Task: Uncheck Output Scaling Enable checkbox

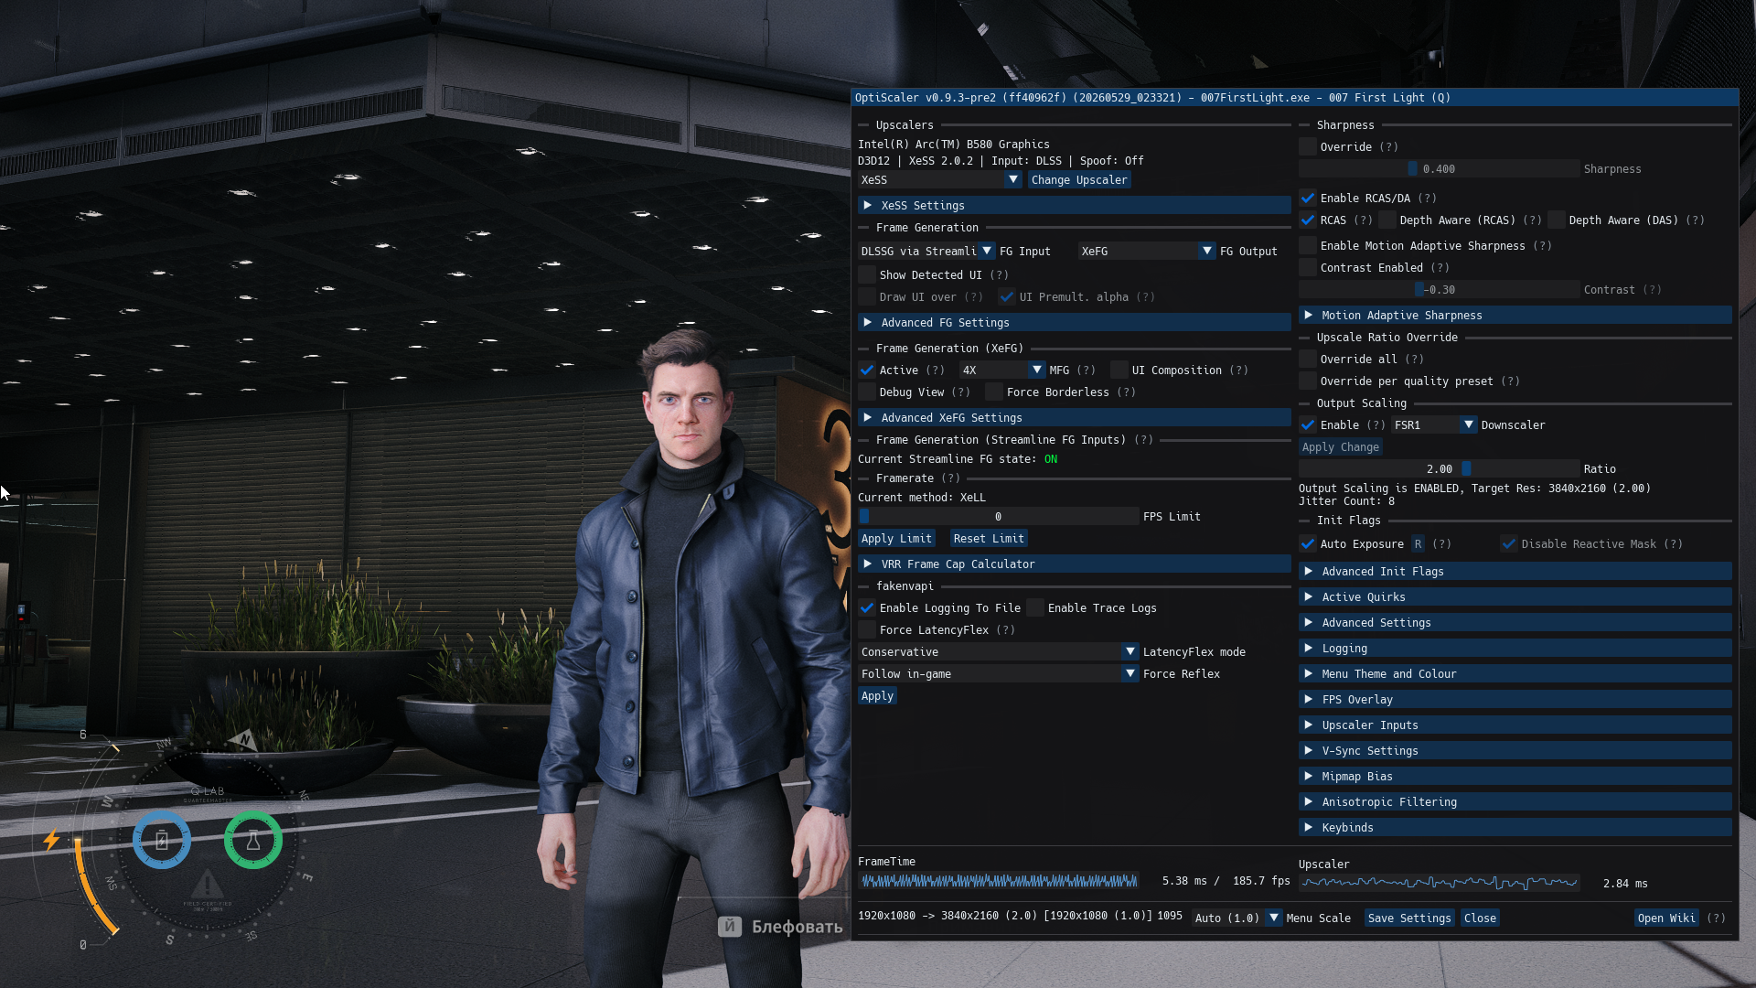Action: (x=1308, y=425)
